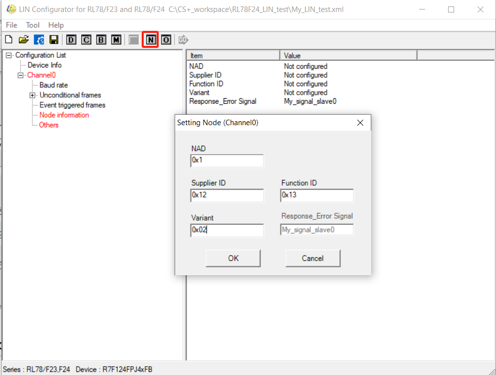Click the Supplier ID input field
496x375 pixels.
[227, 195]
